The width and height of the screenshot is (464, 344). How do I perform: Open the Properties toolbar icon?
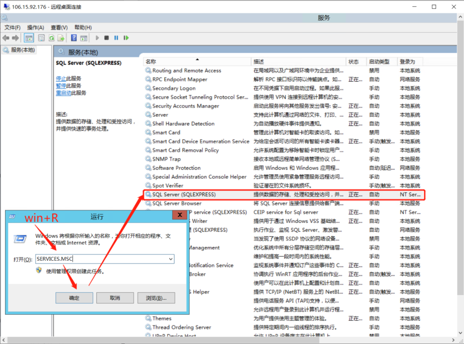(41, 38)
